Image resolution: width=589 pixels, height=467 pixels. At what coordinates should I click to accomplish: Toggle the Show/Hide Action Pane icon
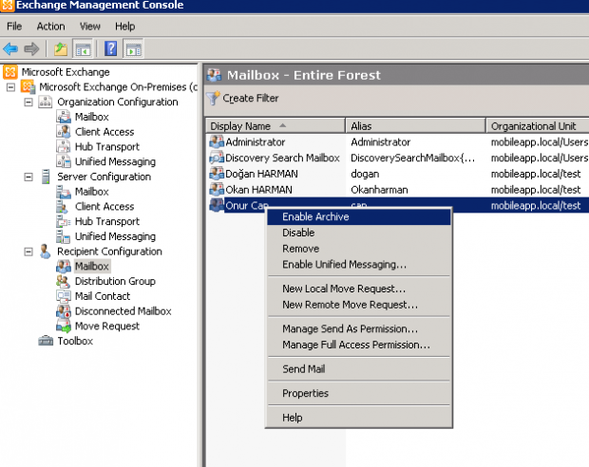tap(133, 48)
